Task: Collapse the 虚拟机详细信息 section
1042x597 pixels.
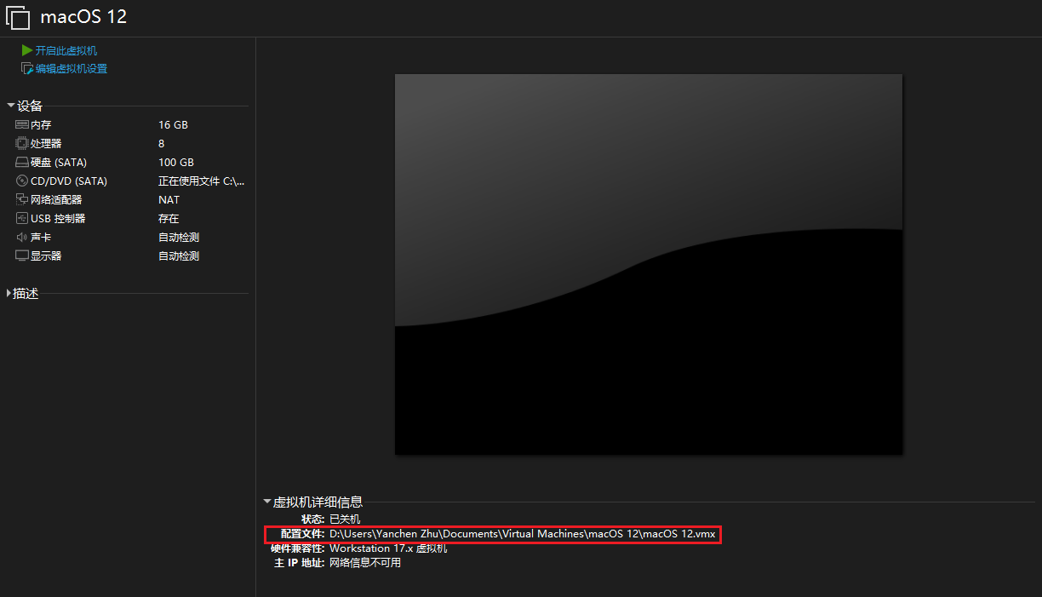Action: point(267,502)
